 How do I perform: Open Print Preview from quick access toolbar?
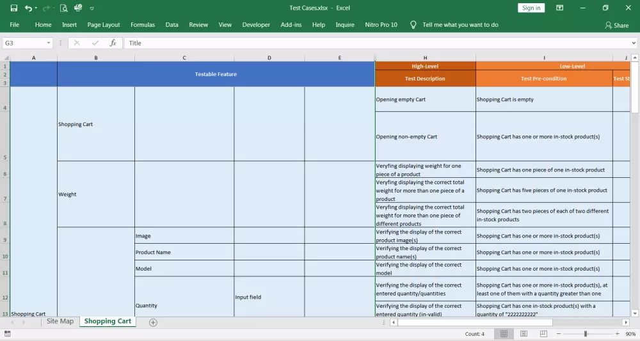[x=63, y=8]
